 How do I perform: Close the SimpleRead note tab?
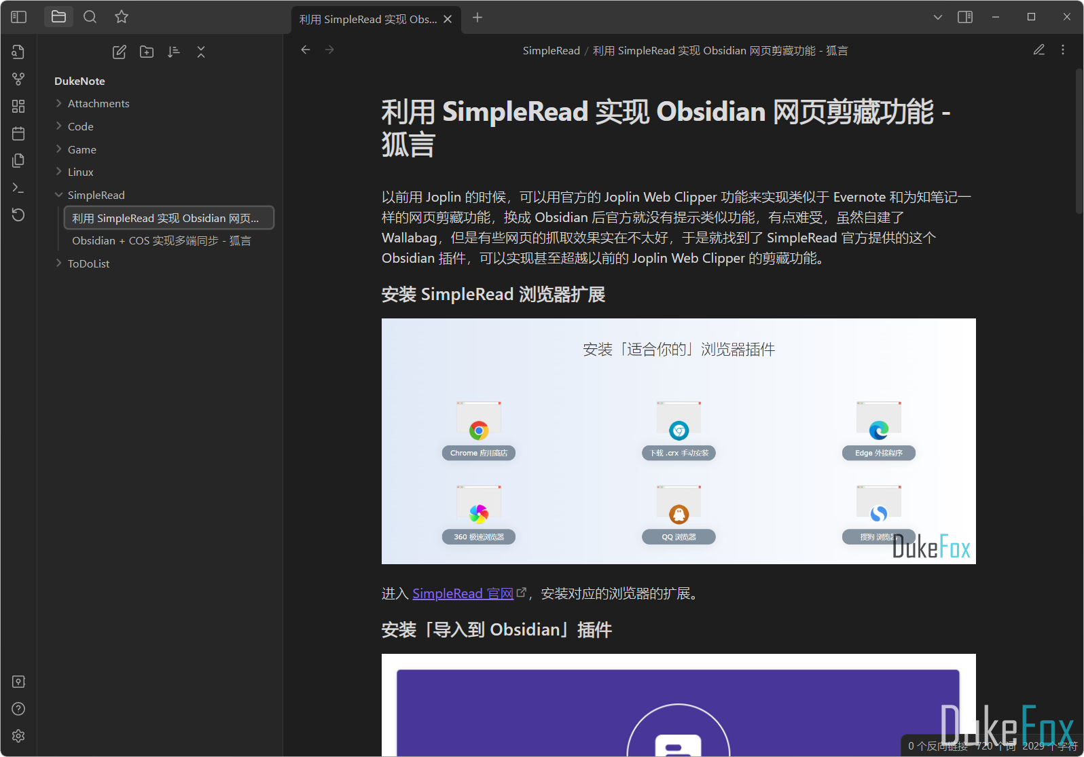point(448,19)
